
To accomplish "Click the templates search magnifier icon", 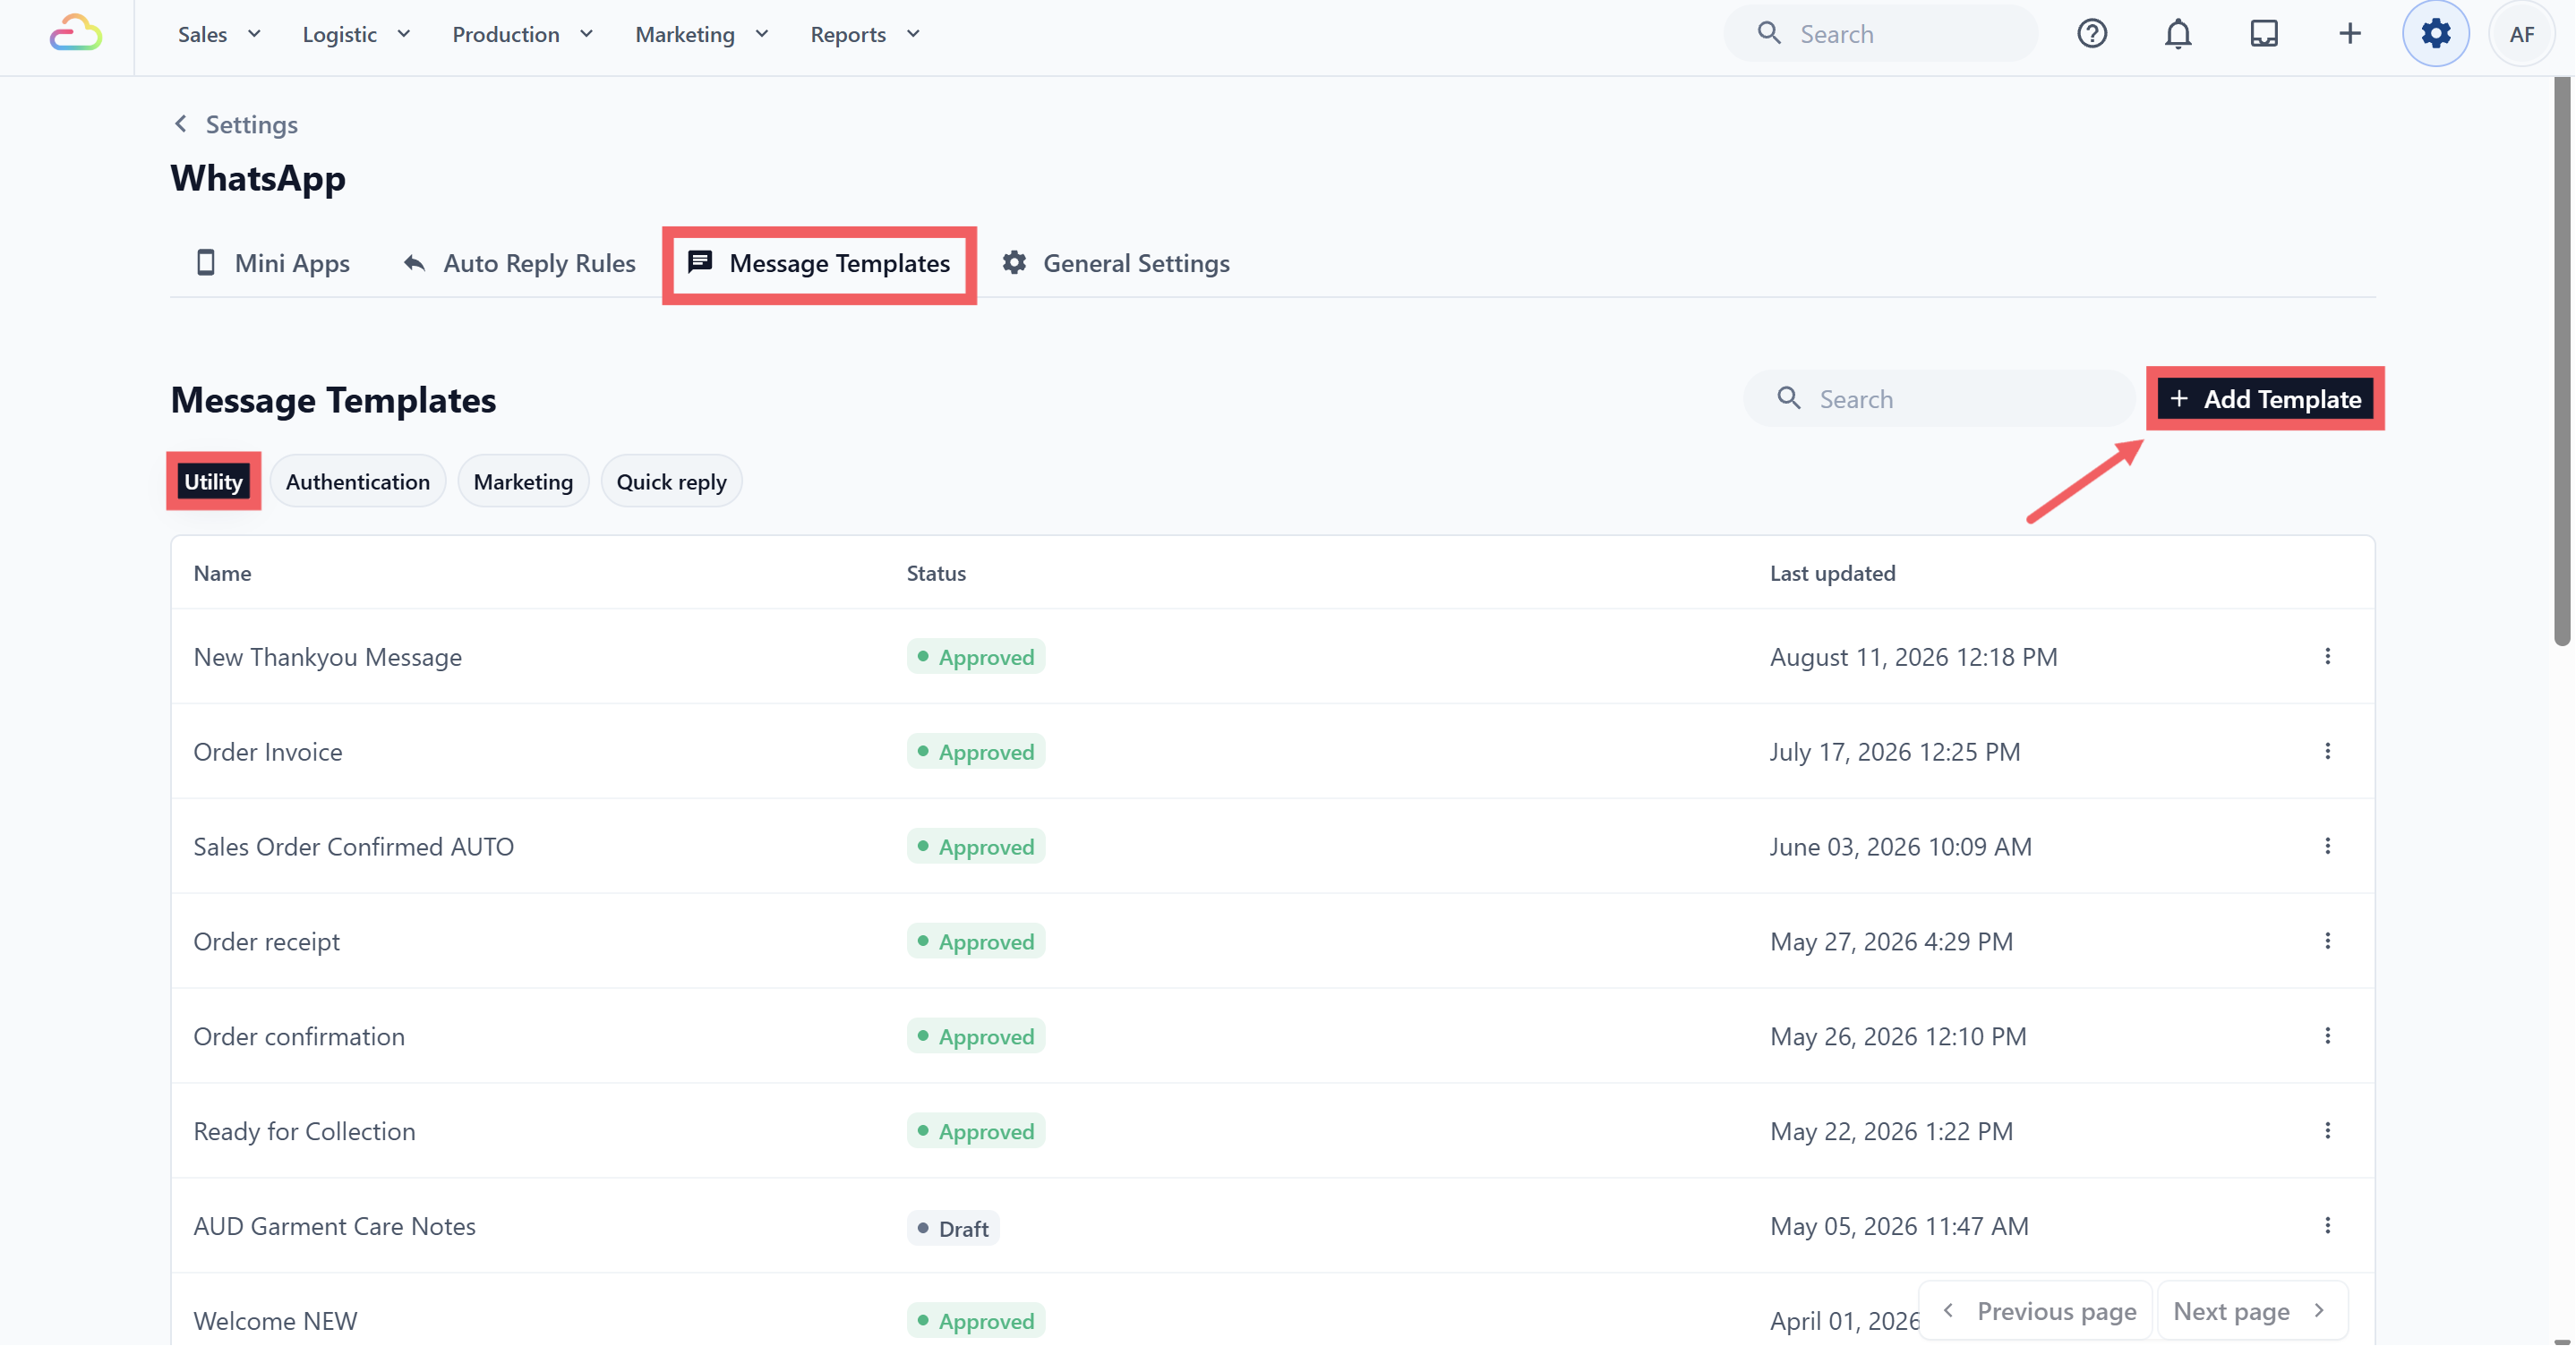I will click(x=1789, y=399).
